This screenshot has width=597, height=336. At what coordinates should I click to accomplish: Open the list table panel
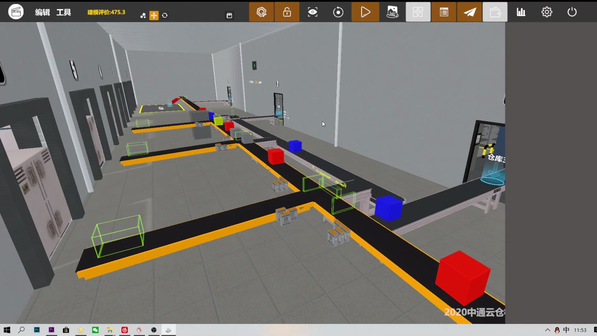coord(444,12)
